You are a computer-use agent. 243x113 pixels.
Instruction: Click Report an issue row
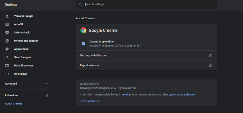click(x=146, y=65)
